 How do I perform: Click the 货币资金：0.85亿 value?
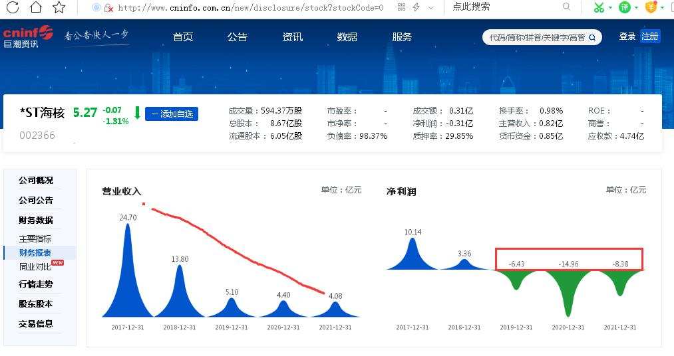[531, 136]
